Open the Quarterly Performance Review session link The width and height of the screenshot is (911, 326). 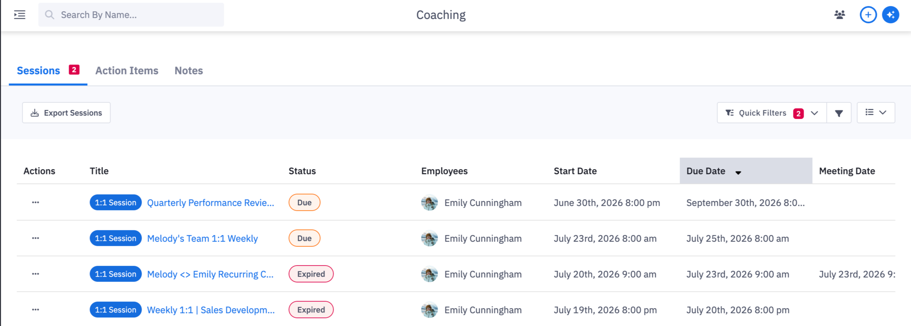(x=211, y=203)
